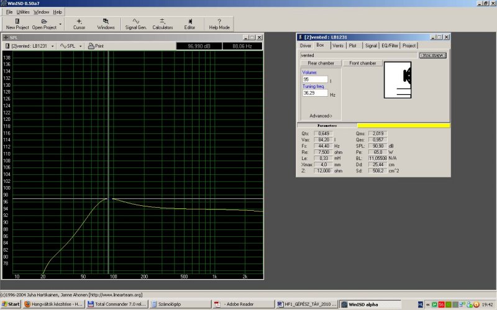Screen dimensions: 497x310
Task: Open the [2]vented : LB1231 project dropdown
Action: point(30,46)
